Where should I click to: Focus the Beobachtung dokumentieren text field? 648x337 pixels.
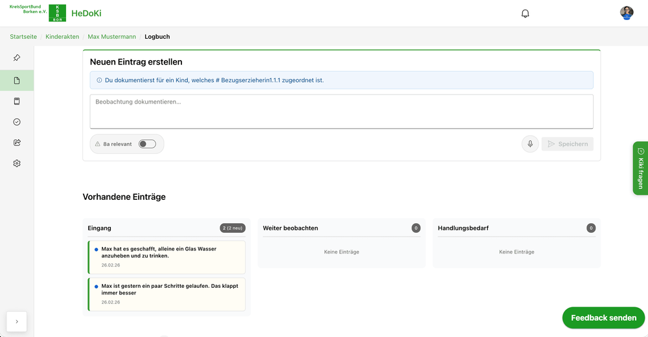(x=341, y=111)
